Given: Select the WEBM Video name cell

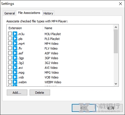Looking at the screenshot, I should click(53, 82).
